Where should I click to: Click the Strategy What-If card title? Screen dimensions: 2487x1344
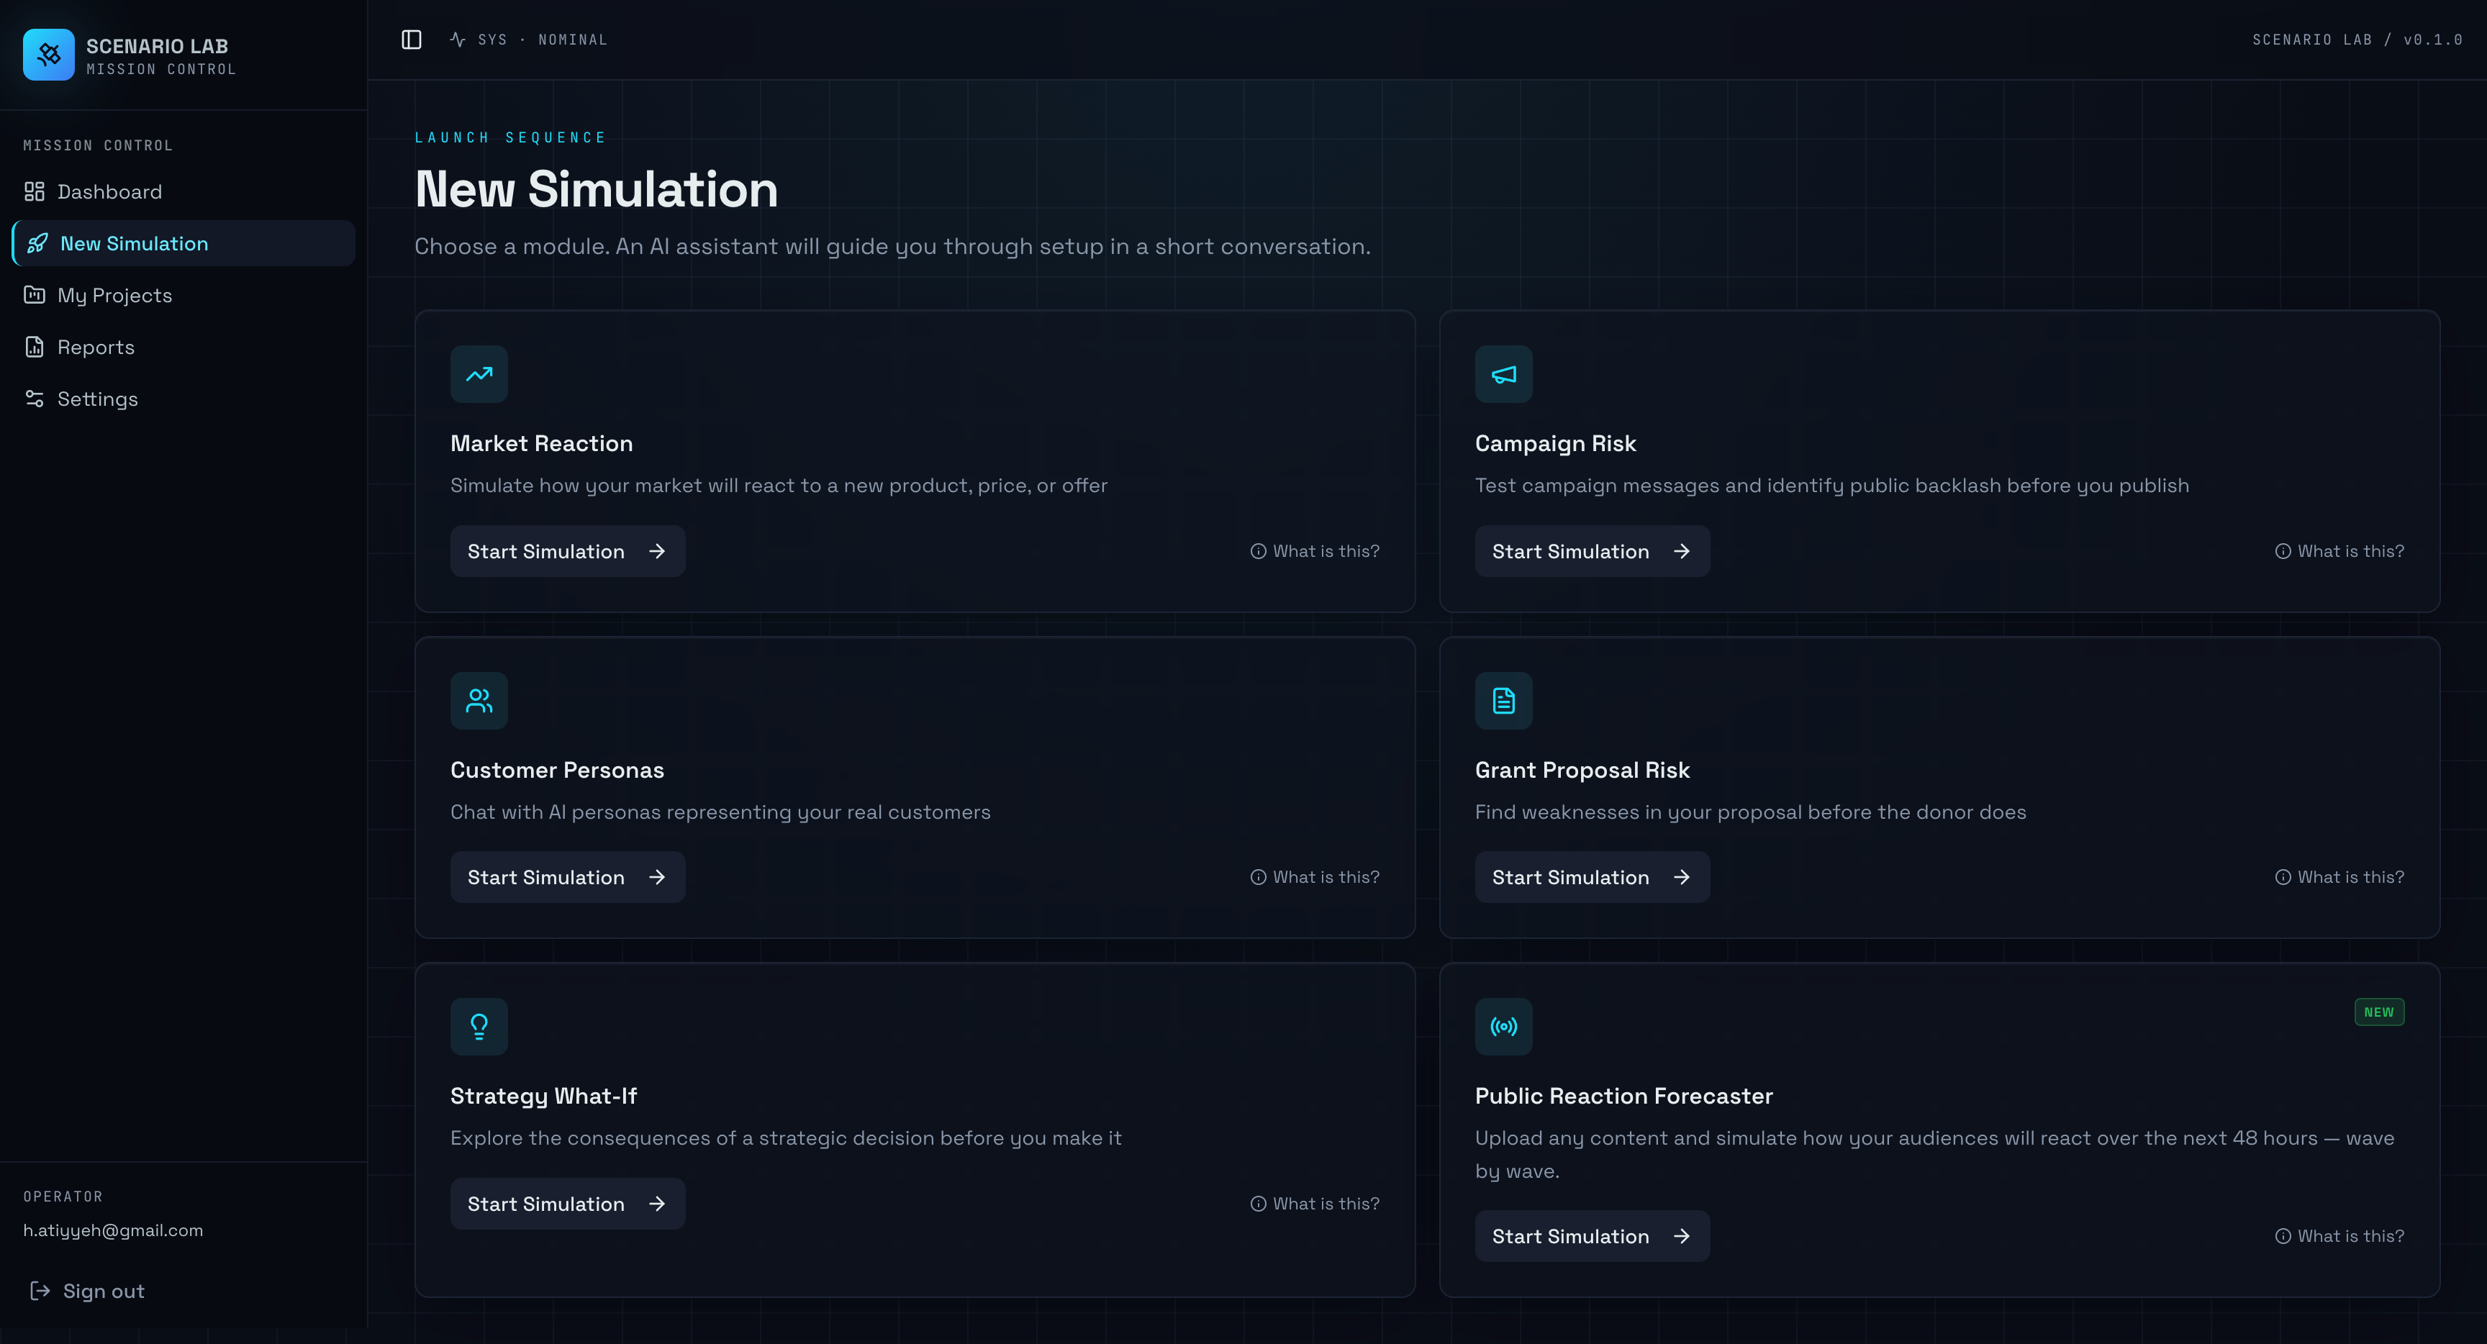(543, 1096)
